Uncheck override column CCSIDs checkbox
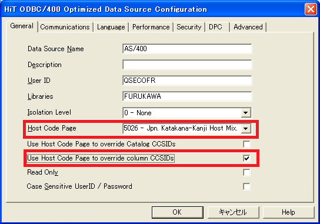The height and width of the screenshot is (224, 320). coord(246,158)
